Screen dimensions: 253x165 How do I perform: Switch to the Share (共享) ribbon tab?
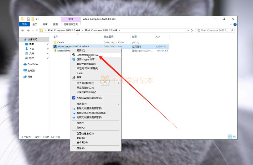[45, 24]
